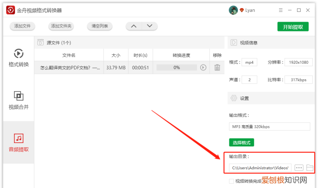Click the 317kbps bitrate field
The width and height of the screenshot is (318, 188).
(x=298, y=80)
